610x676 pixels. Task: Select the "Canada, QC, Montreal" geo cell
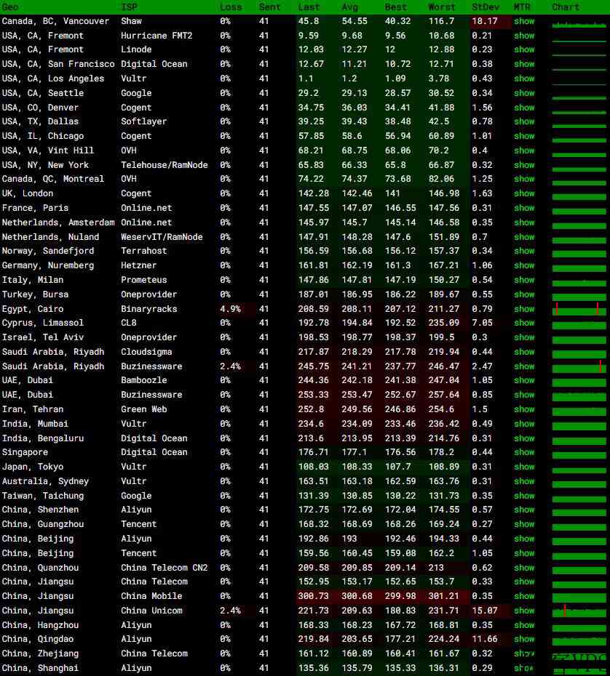point(52,179)
